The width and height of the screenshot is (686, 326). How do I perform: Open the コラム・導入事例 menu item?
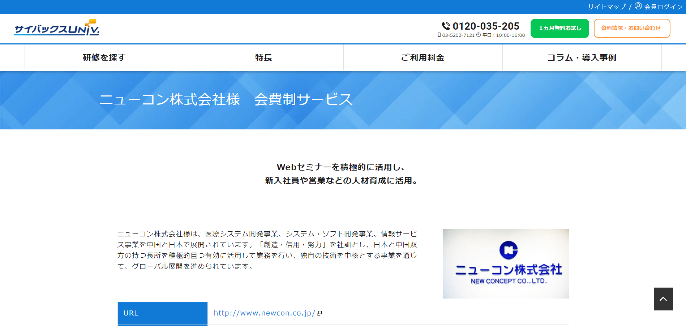tap(582, 57)
